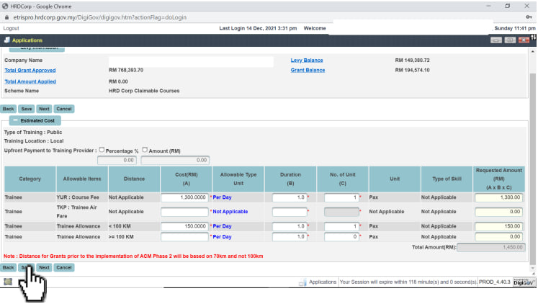Viewport: 538px width, 304px height.
Task: Click the panel restore icon in Applications header
Action: coord(510,40)
